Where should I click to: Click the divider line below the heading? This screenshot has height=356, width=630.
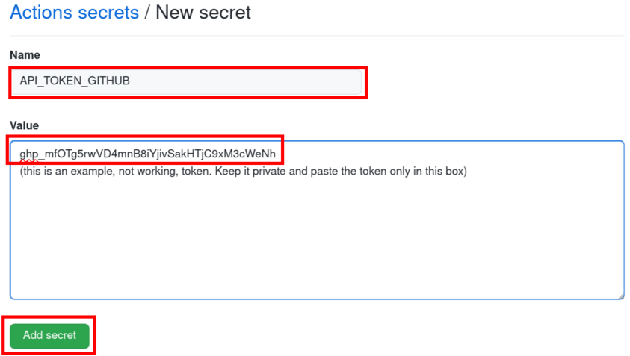(317, 36)
